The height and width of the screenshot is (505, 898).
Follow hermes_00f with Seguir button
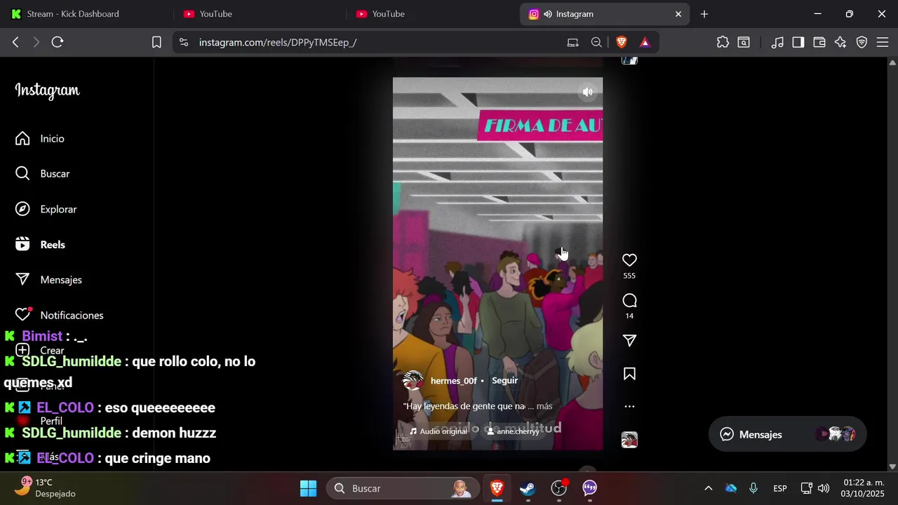click(x=504, y=381)
